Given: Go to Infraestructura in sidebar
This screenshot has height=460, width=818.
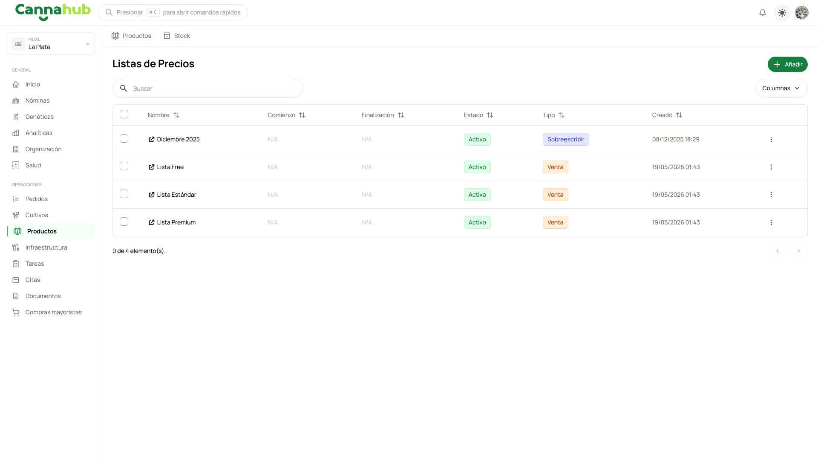Looking at the screenshot, I should click(x=51, y=247).
